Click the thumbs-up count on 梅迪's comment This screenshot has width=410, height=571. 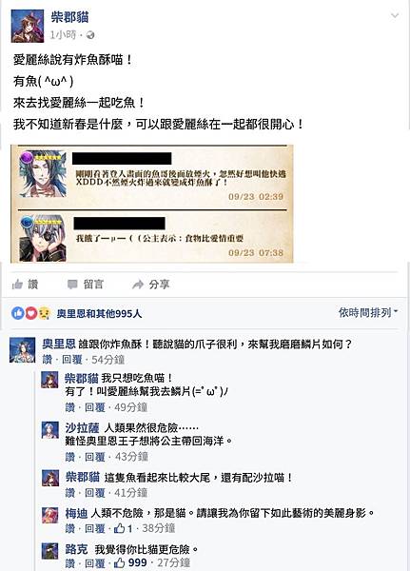[123, 528]
